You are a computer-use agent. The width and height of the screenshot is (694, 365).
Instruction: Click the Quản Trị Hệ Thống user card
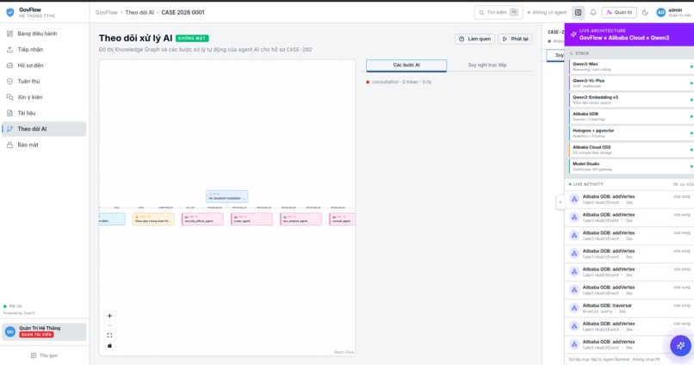tap(44, 331)
